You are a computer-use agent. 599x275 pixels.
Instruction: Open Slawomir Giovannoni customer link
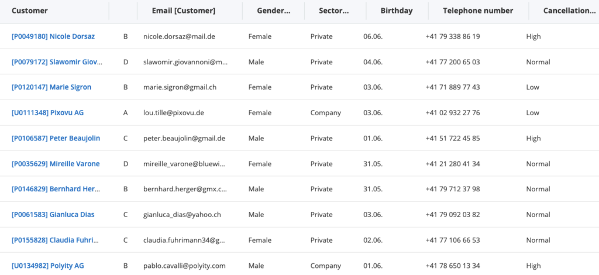coord(57,62)
